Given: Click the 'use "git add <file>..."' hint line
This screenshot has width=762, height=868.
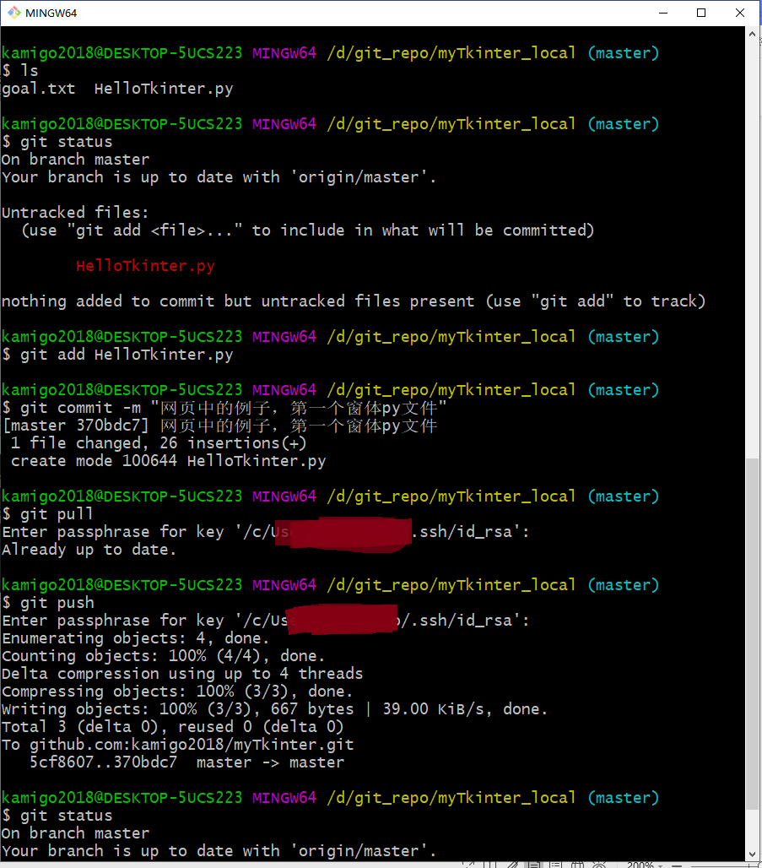Looking at the screenshot, I should [308, 231].
